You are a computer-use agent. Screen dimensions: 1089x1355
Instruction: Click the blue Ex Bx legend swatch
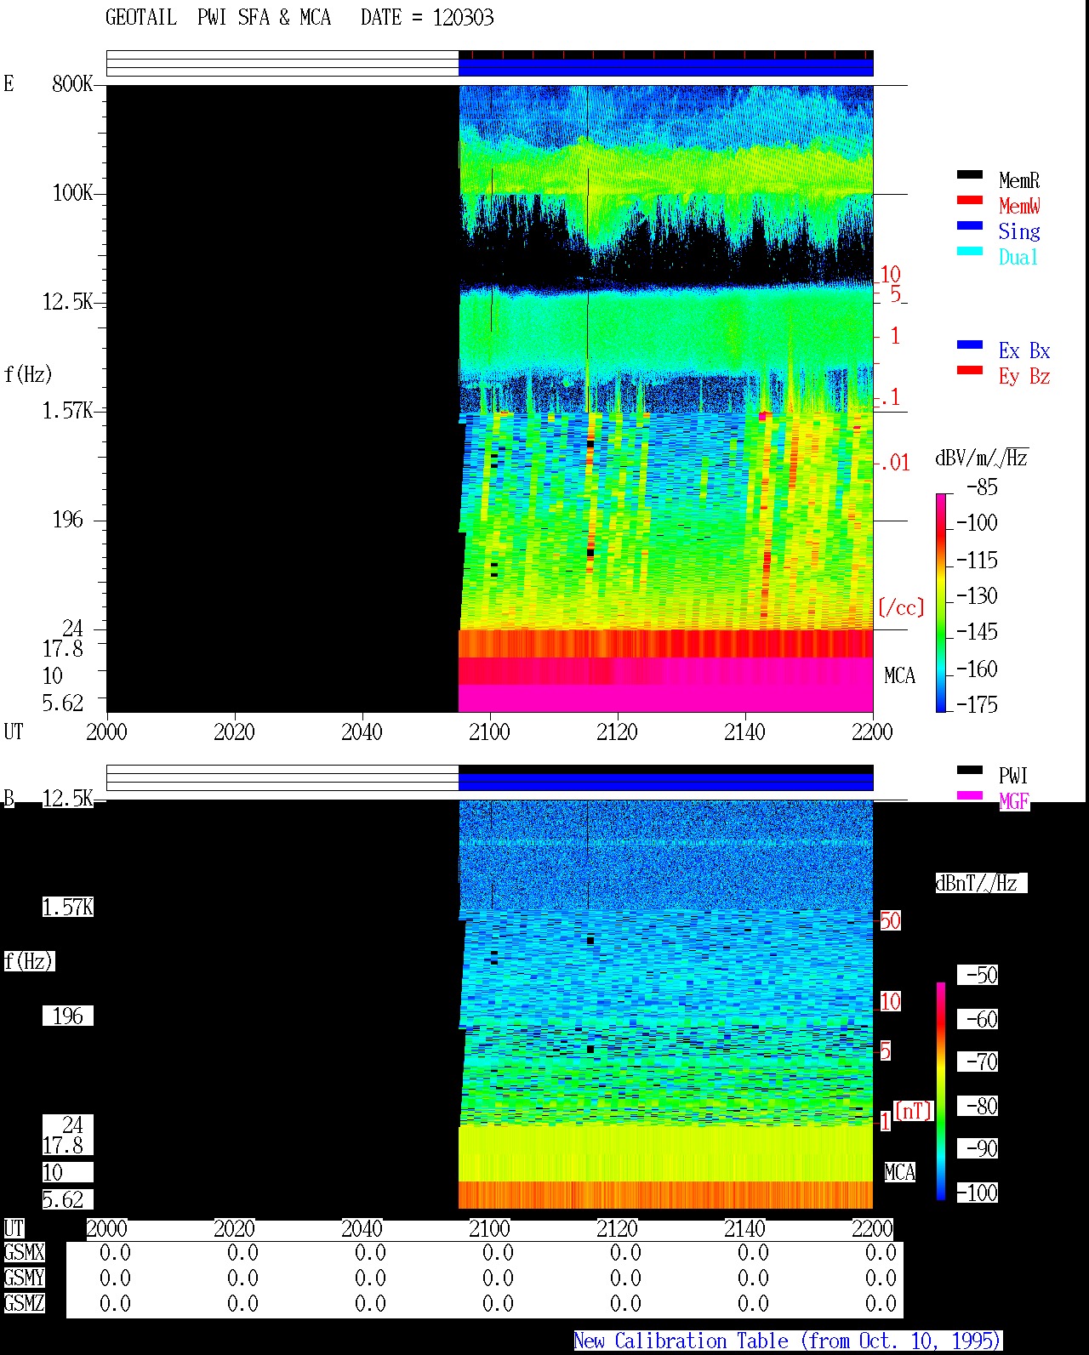970,344
